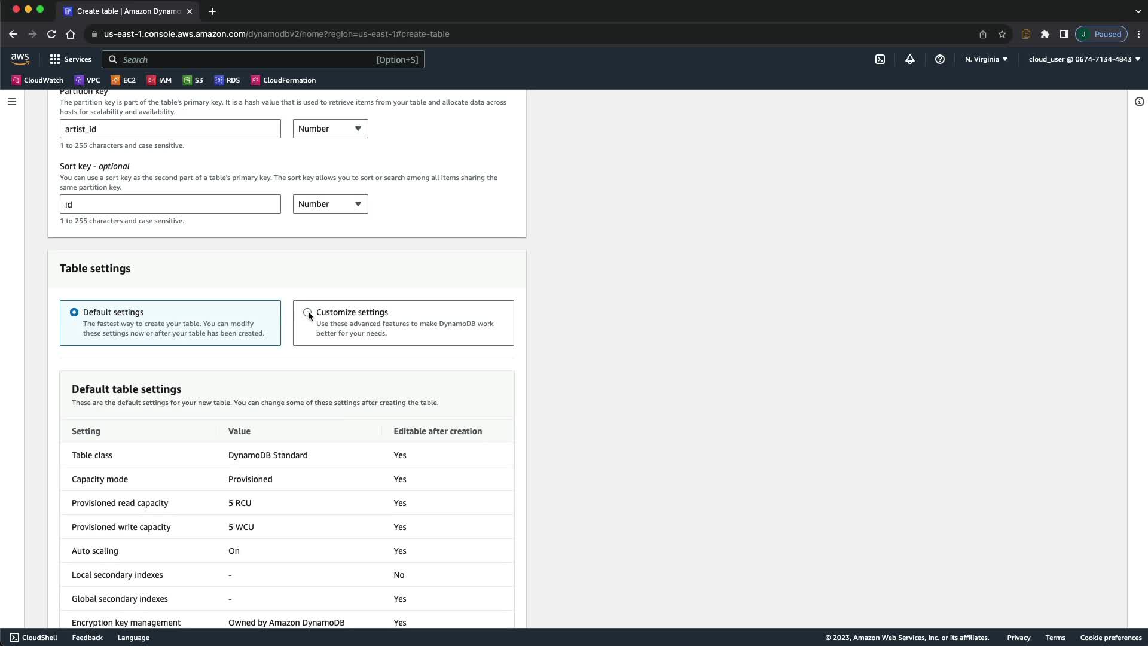Click the AWS logo home icon

click(x=20, y=59)
